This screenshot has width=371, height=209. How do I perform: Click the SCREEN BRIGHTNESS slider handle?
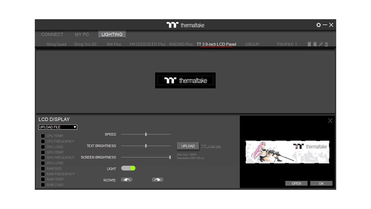[170, 157]
